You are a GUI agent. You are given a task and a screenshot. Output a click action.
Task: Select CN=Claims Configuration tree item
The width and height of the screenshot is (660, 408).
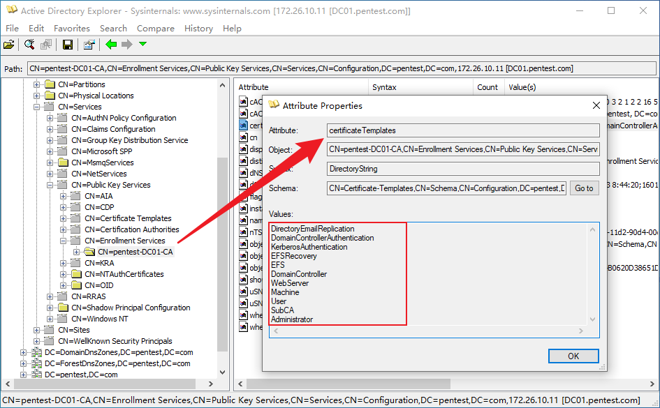113,129
